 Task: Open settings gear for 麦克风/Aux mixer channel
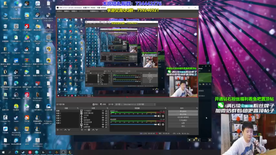click(163, 116)
